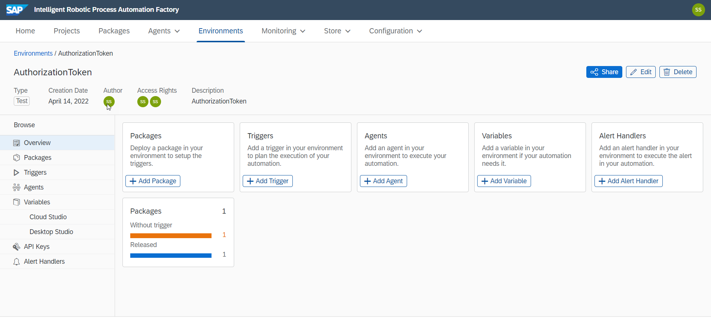Expand the Agents menu chevron
This screenshot has height=319, width=711.
[x=177, y=31]
